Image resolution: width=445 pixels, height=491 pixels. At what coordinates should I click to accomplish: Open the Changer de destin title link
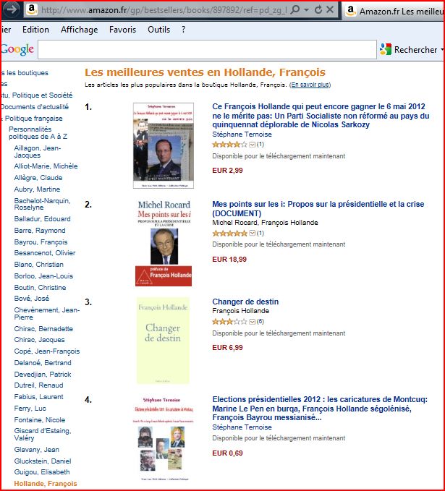tap(245, 302)
